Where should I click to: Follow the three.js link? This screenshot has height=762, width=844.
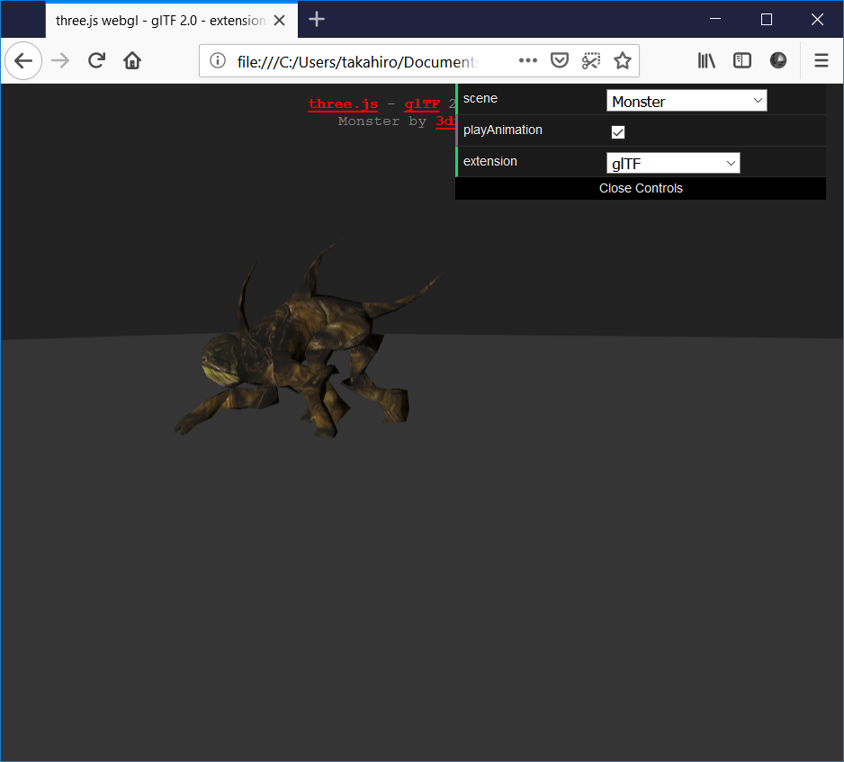(x=343, y=103)
